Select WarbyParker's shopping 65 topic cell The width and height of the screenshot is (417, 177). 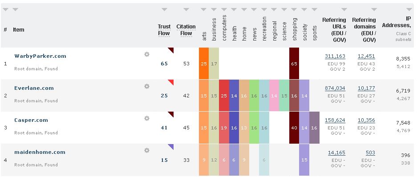(294, 64)
